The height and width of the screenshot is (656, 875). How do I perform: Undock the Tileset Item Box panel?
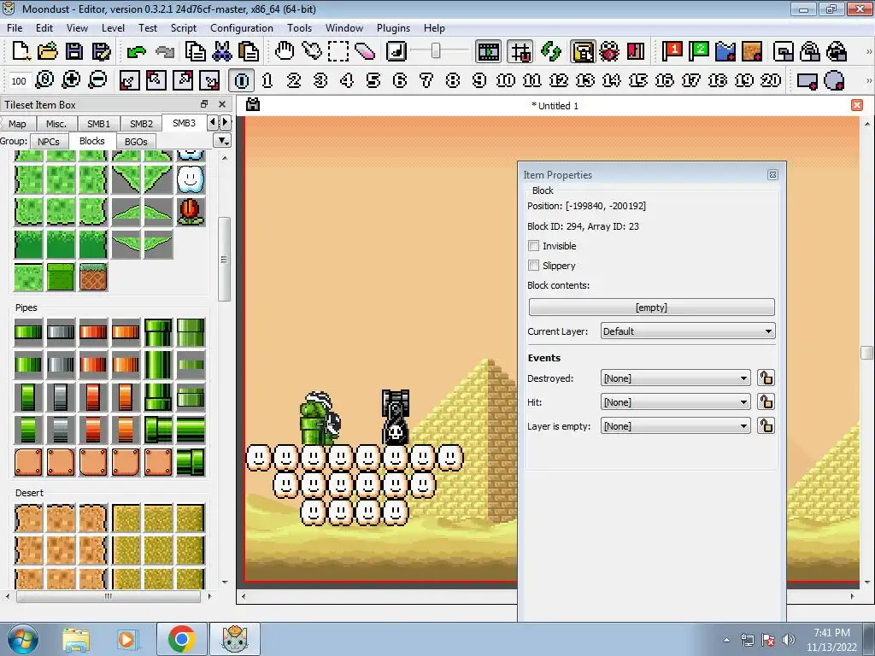pyautogui.click(x=204, y=104)
